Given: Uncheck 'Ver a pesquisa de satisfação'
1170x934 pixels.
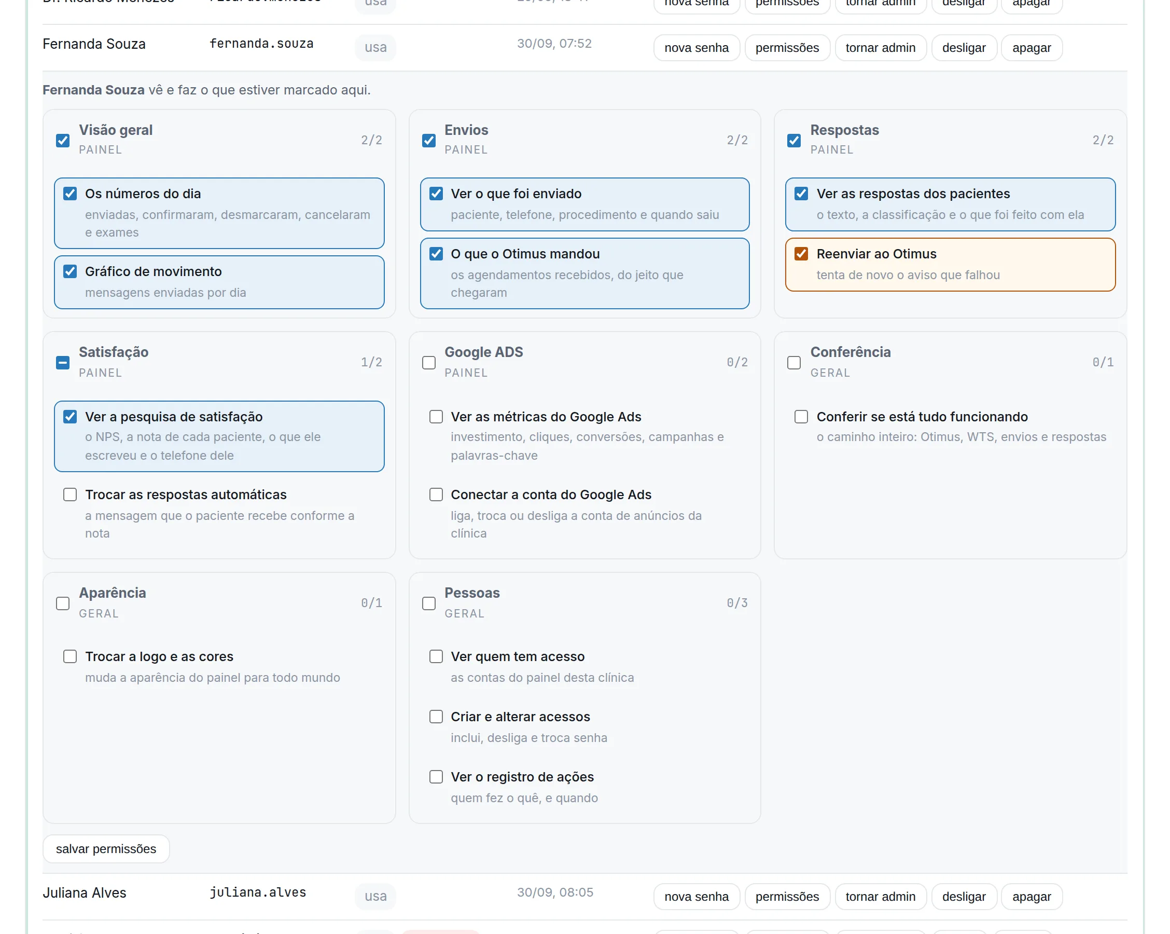Looking at the screenshot, I should (x=70, y=417).
